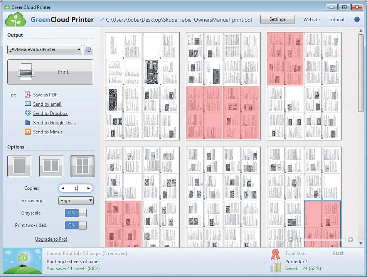Open the Ink saving High dropdown
The height and width of the screenshot is (277, 367).
tap(76, 201)
